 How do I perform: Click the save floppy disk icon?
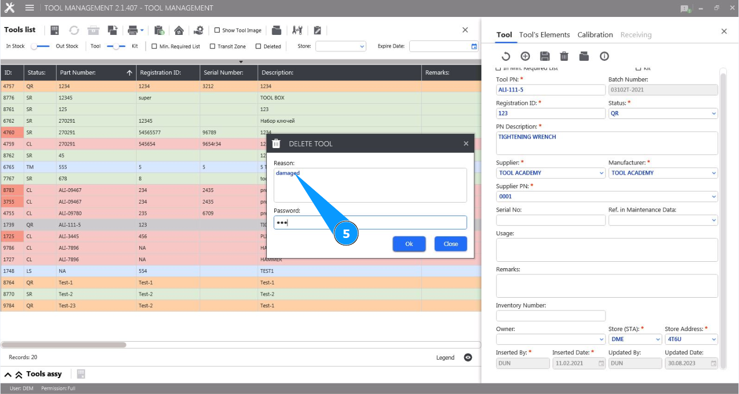545,56
